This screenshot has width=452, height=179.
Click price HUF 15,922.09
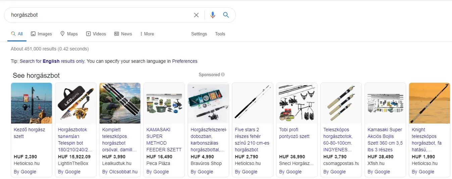coord(74,157)
